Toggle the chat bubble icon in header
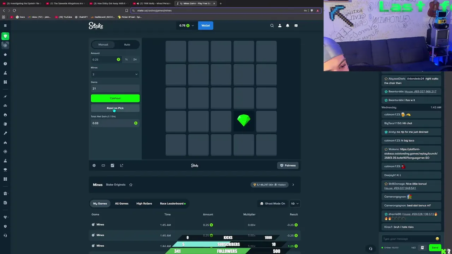Screen dimensions: 452x254 (x=296, y=25)
